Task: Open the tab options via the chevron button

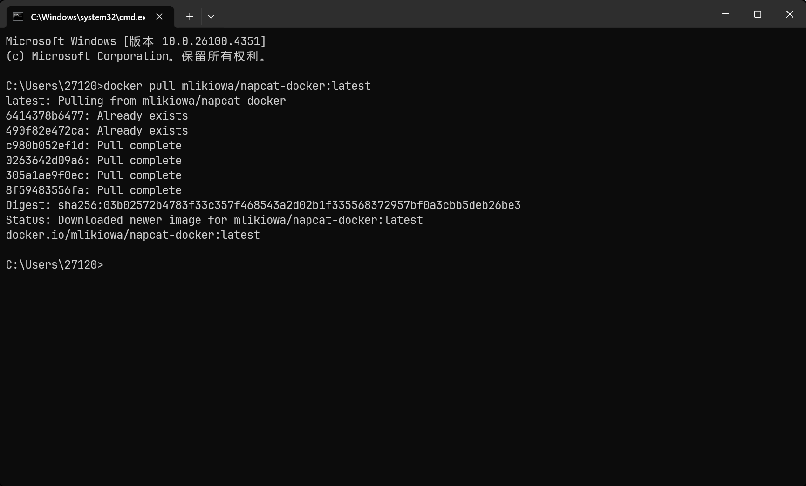Action: pos(211,16)
